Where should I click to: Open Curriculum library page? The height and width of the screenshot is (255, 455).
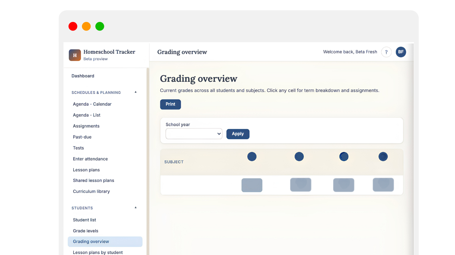pyautogui.click(x=92, y=192)
